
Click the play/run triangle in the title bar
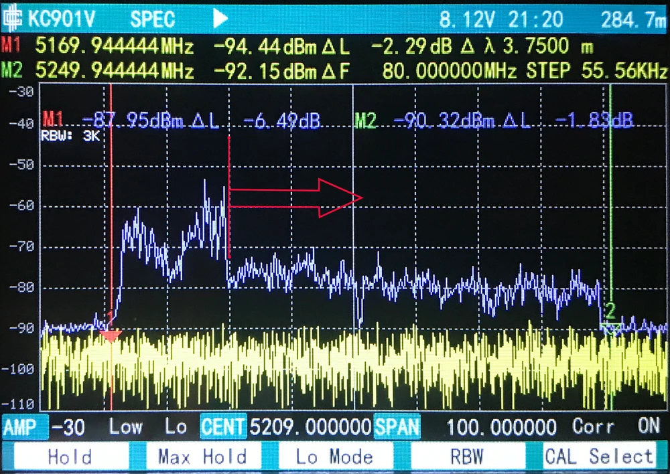pyautogui.click(x=221, y=19)
